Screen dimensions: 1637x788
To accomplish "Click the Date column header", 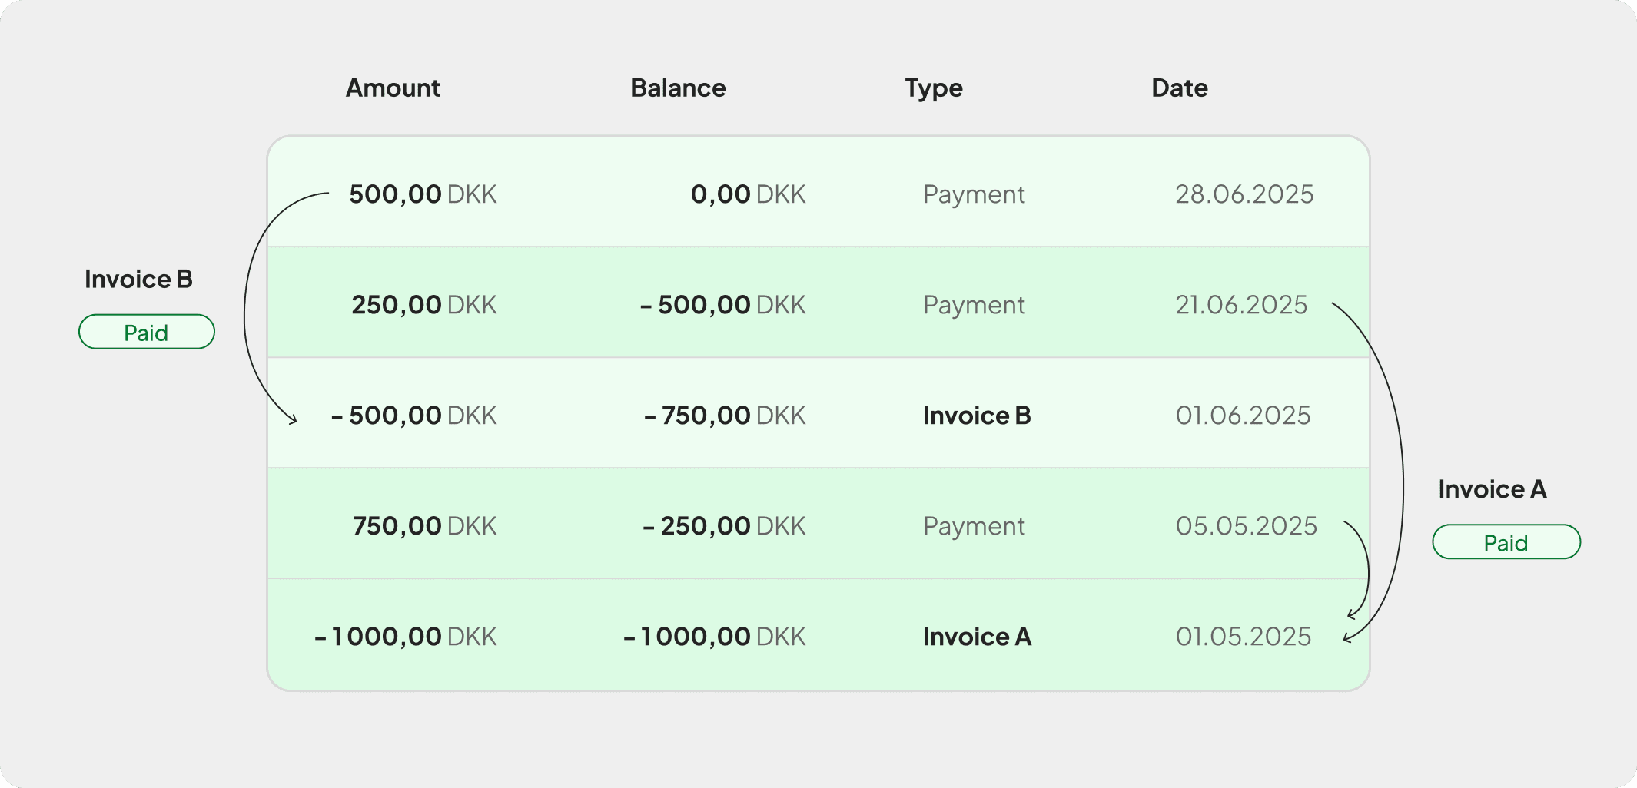I will tap(1179, 88).
